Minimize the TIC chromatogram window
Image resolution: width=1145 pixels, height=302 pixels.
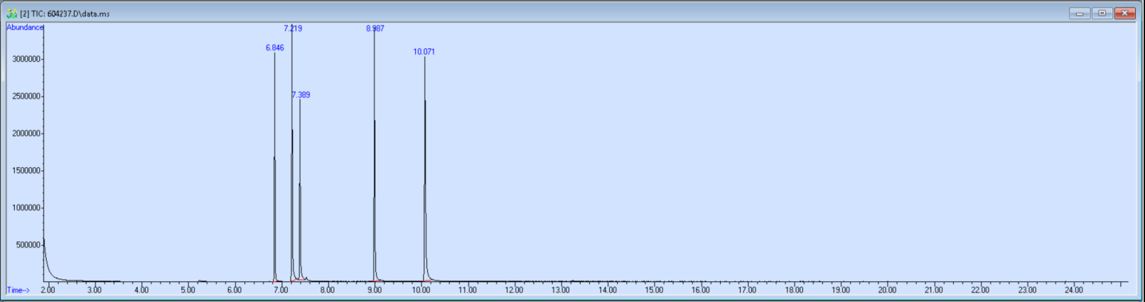pyautogui.click(x=1079, y=14)
